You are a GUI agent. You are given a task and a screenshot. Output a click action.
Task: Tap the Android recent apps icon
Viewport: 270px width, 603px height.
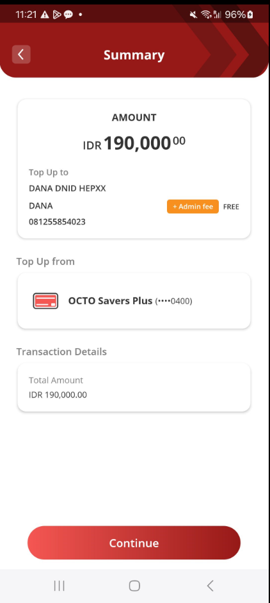tap(60, 586)
